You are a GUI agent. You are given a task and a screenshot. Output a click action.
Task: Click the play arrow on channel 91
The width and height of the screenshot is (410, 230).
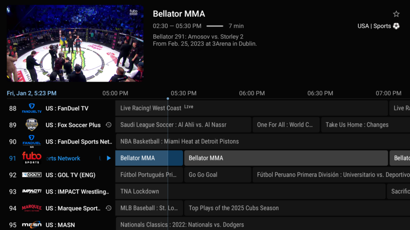click(109, 158)
